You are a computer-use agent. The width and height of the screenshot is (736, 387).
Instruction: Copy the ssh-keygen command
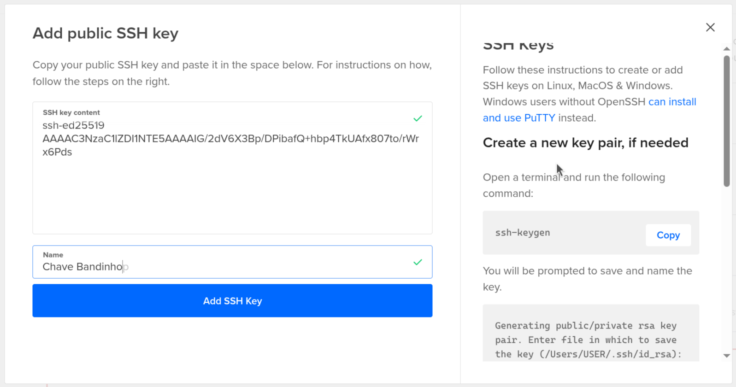point(668,235)
